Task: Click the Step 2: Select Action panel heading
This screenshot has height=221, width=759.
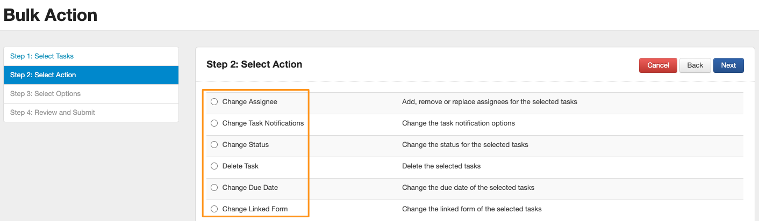Action: point(254,65)
